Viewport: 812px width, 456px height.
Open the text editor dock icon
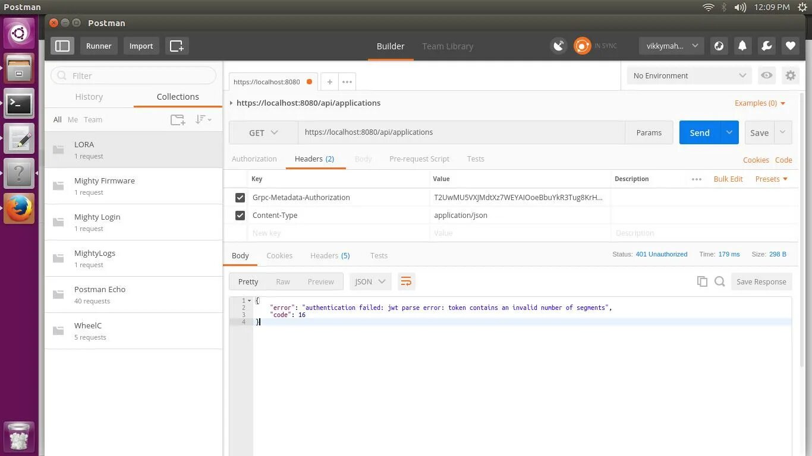pyautogui.click(x=19, y=139)
